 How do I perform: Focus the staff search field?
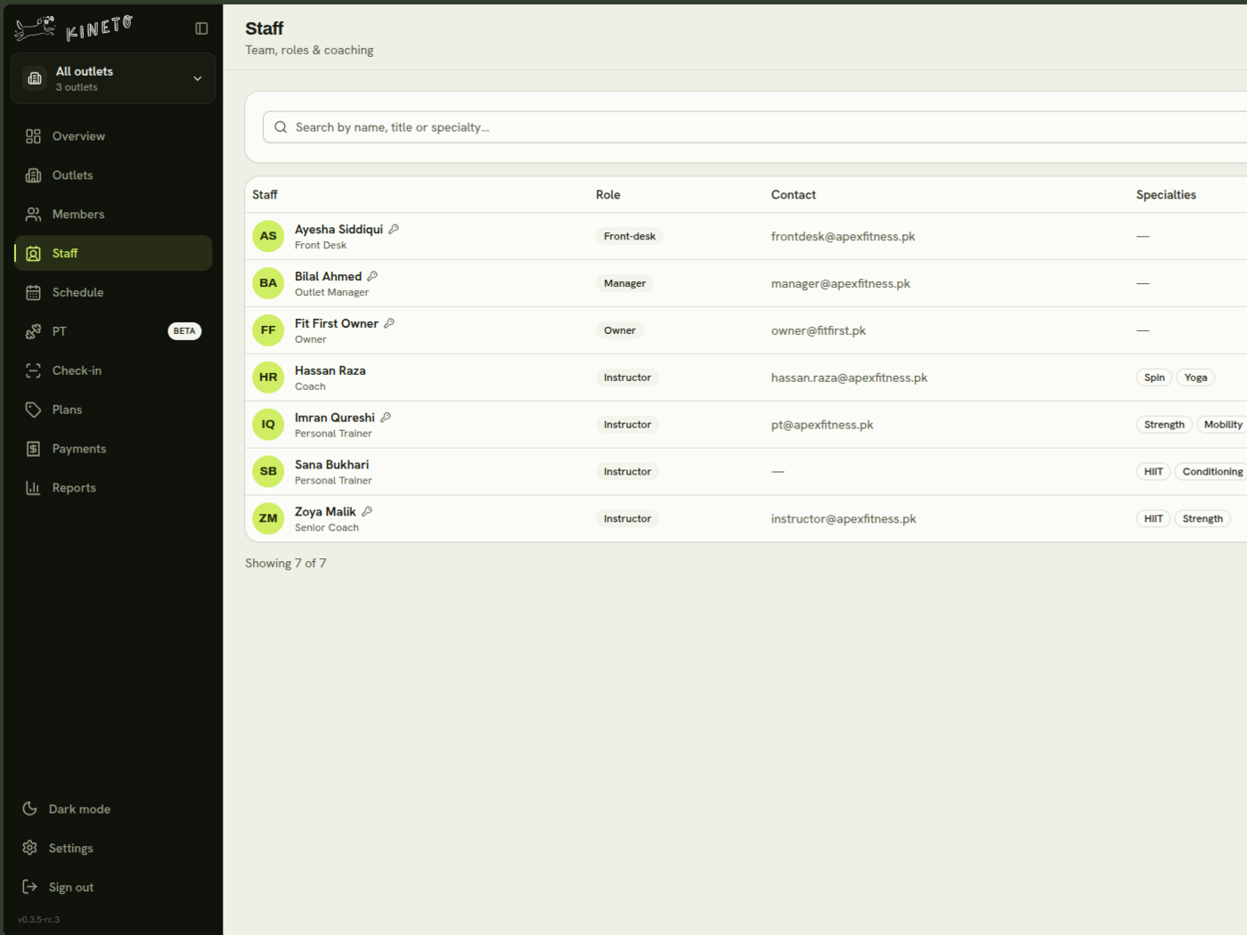click(x=754, y=127)
